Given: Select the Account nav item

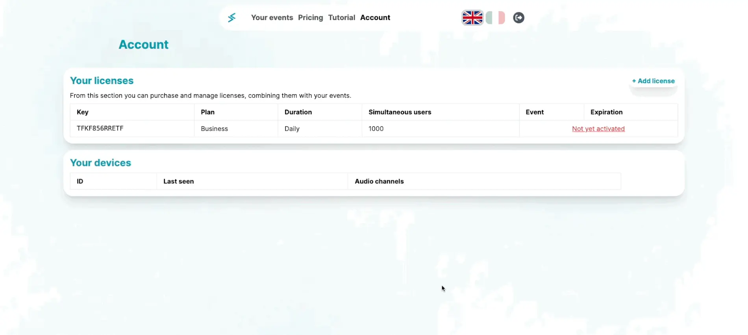Looking at the screenshot, I should pyautogui.click(x=375, y=18).
